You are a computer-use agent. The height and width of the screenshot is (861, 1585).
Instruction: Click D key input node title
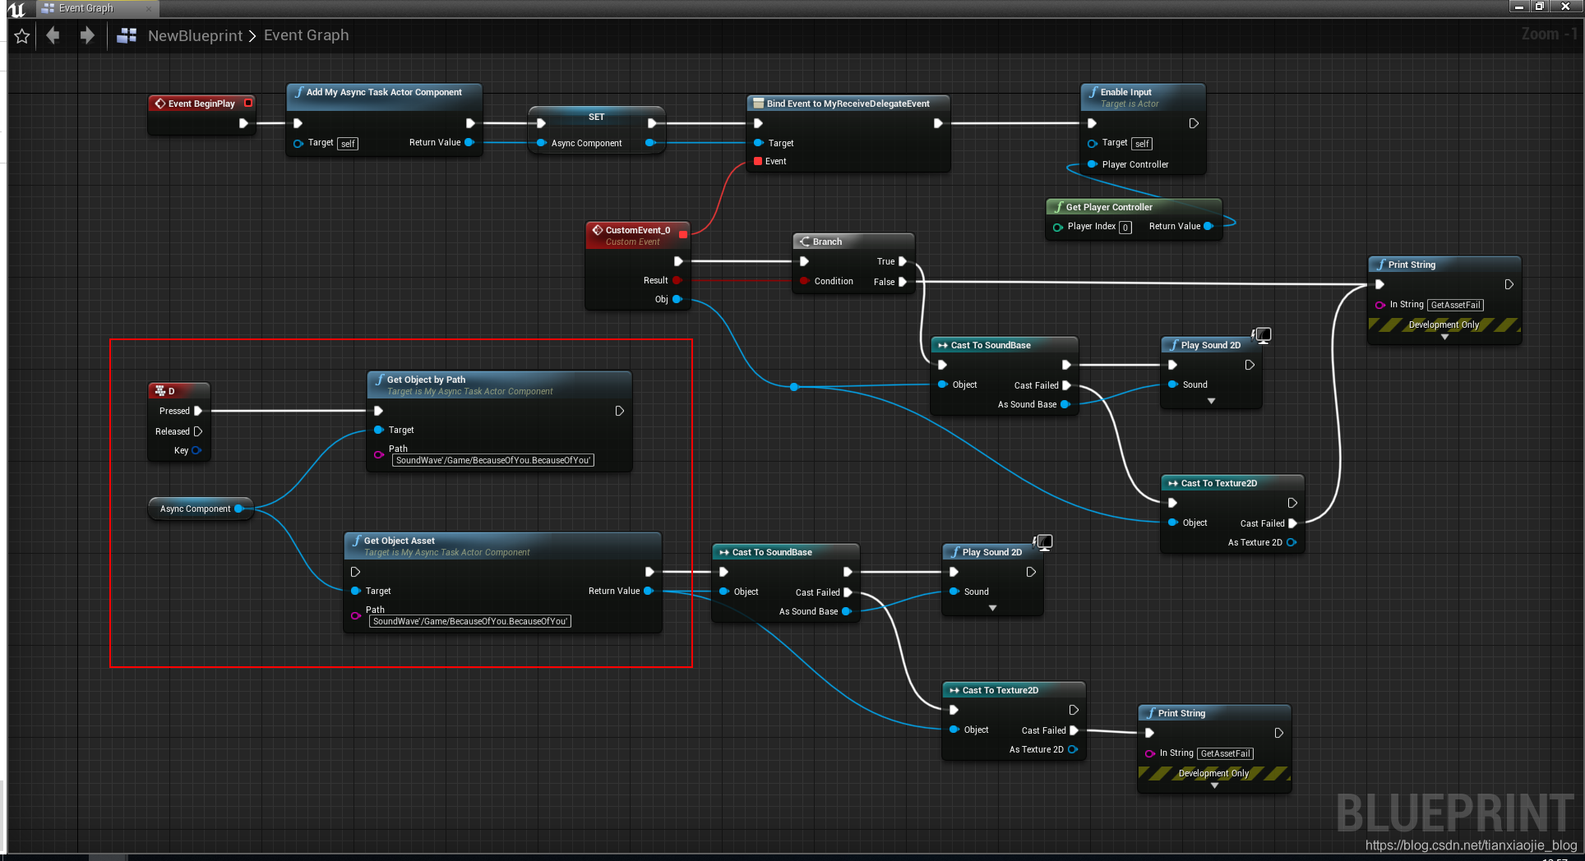click(171, 391)
